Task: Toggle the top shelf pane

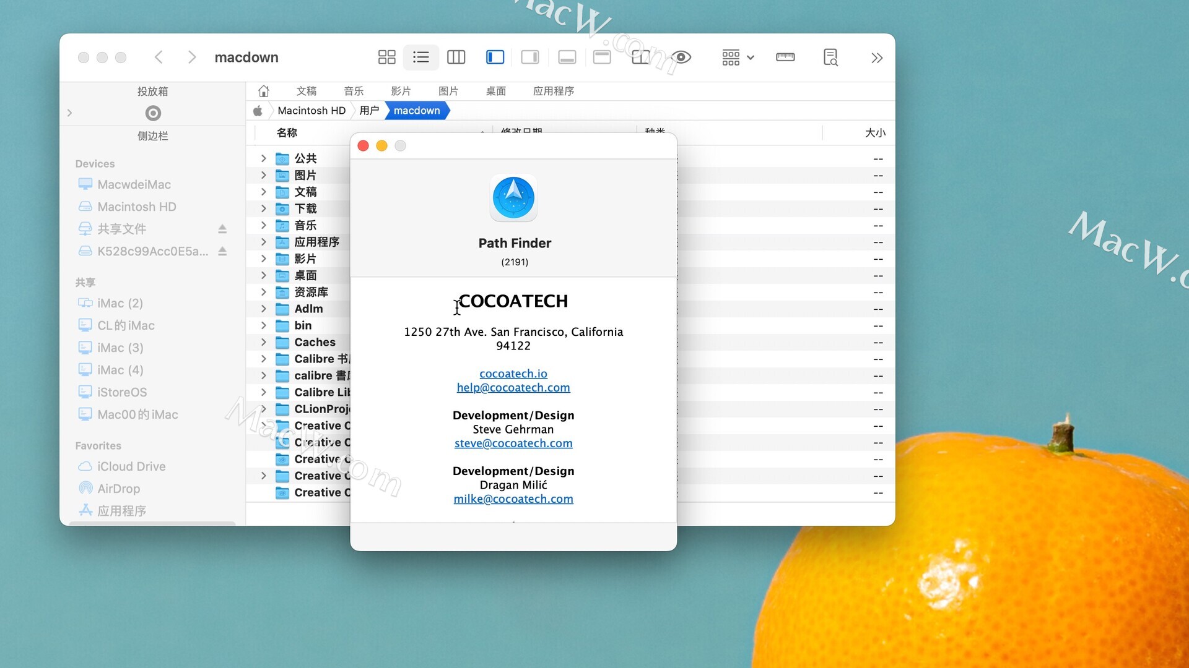Action: (x=602, y=58)
